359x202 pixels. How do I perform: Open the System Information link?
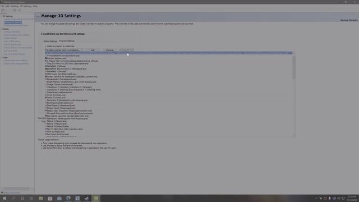11,192
